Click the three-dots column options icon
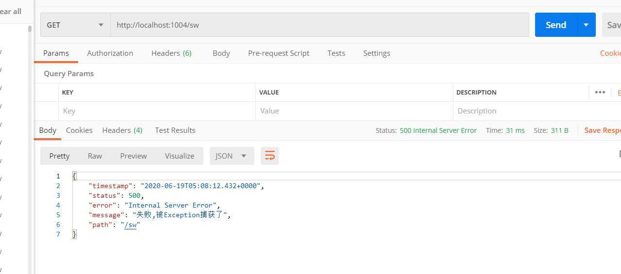 pyautogui.click(x=600, y=92)
